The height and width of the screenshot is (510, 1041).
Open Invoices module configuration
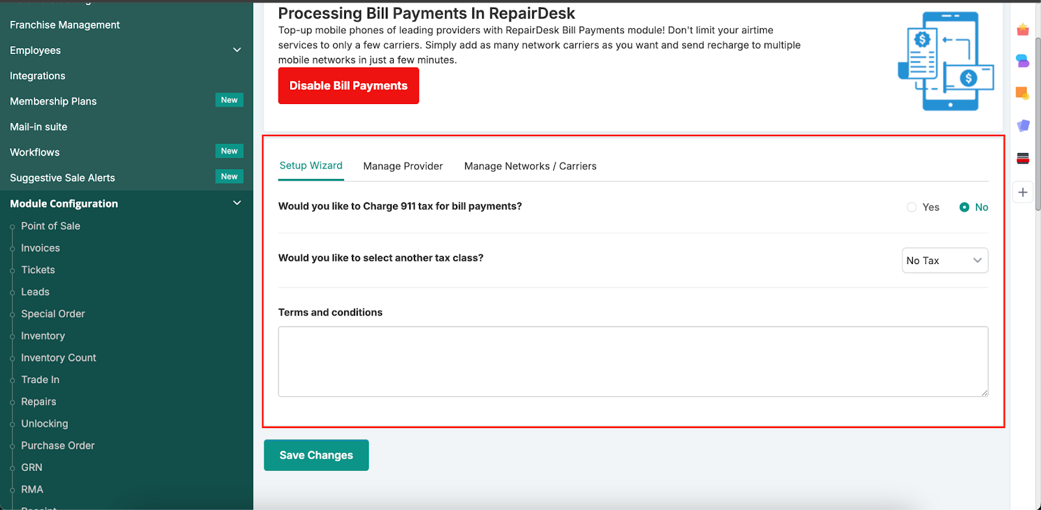(40, 248)
